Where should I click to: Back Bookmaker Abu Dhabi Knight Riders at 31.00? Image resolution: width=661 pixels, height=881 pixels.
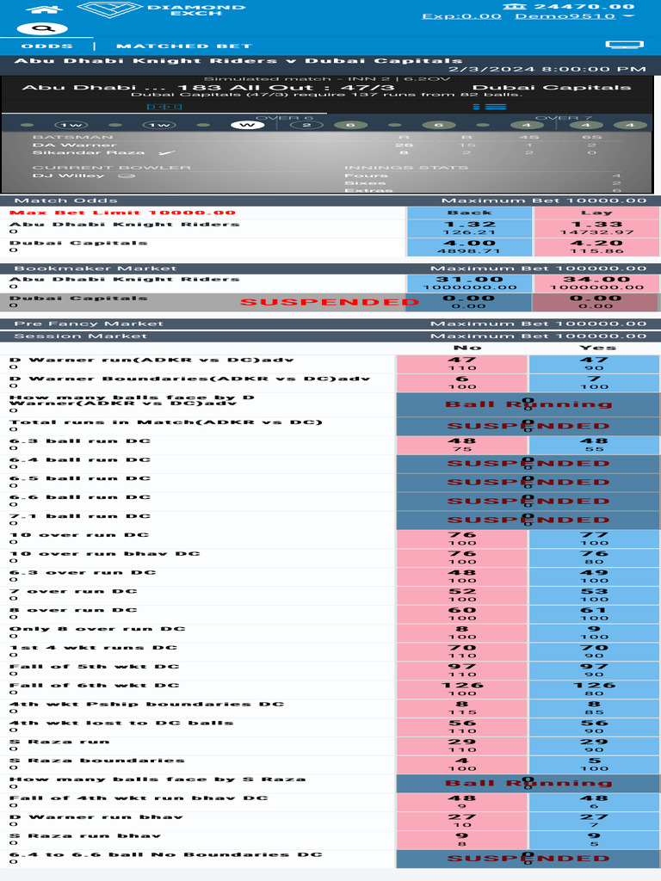pyautogui.click(x=469, y=283)
